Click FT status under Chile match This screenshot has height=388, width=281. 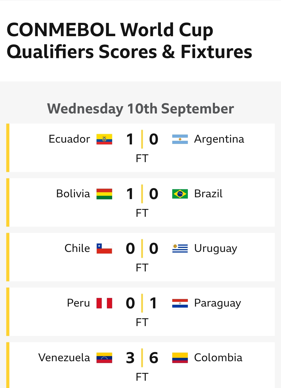[x=142, y=268]
